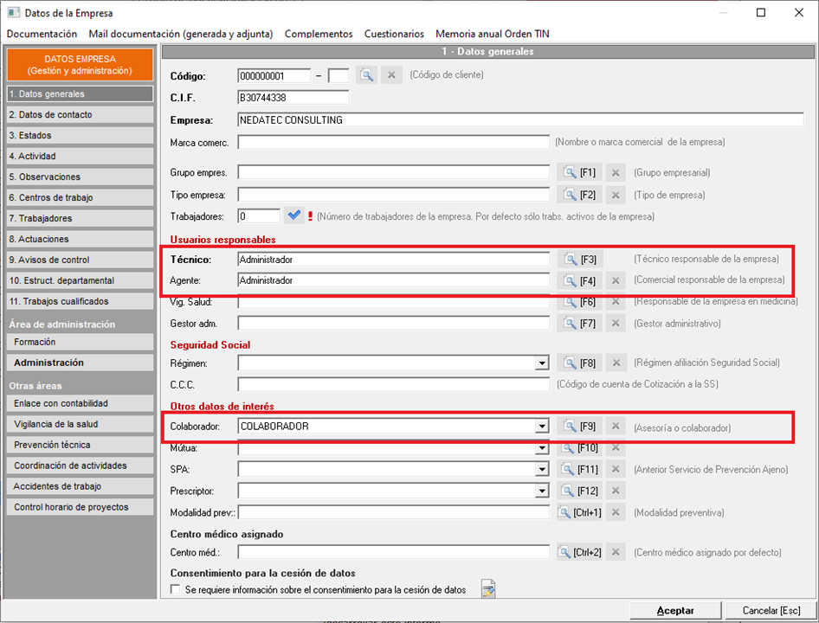This screenshot has height=623, width=819.
Task: Click the consent document note icon
Action: [x=488, y=590]
